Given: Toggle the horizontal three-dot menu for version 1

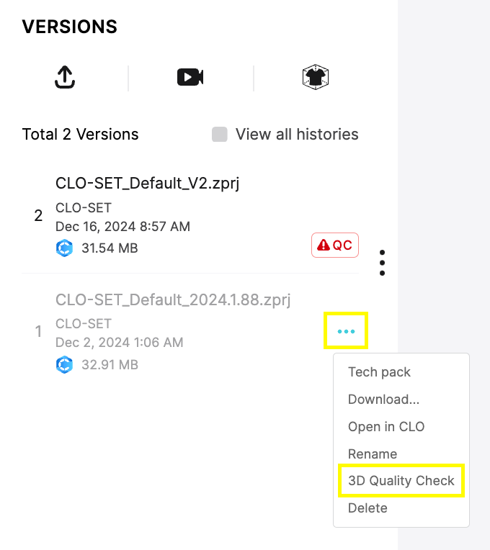Looking at the screenshot, I should [346, 331].
